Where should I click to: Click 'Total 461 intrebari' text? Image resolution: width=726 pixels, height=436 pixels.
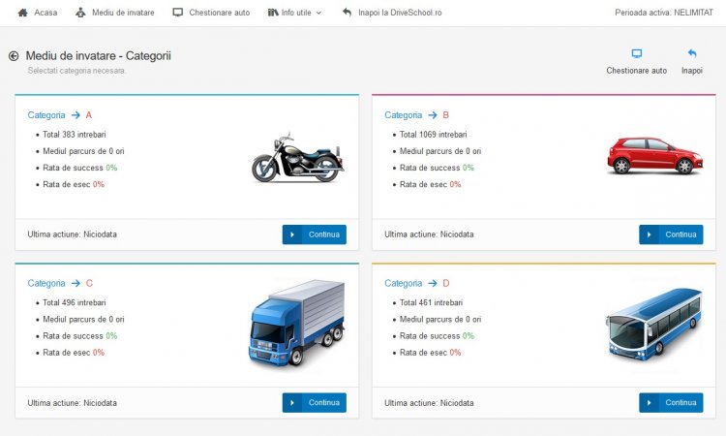pyautogui.click(x=431, y=302)
